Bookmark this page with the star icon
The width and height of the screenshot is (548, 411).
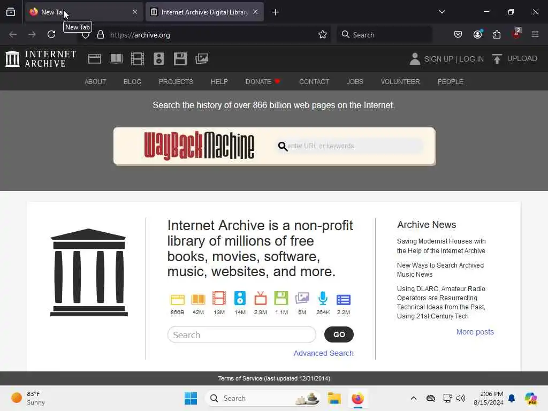(323, 35)
